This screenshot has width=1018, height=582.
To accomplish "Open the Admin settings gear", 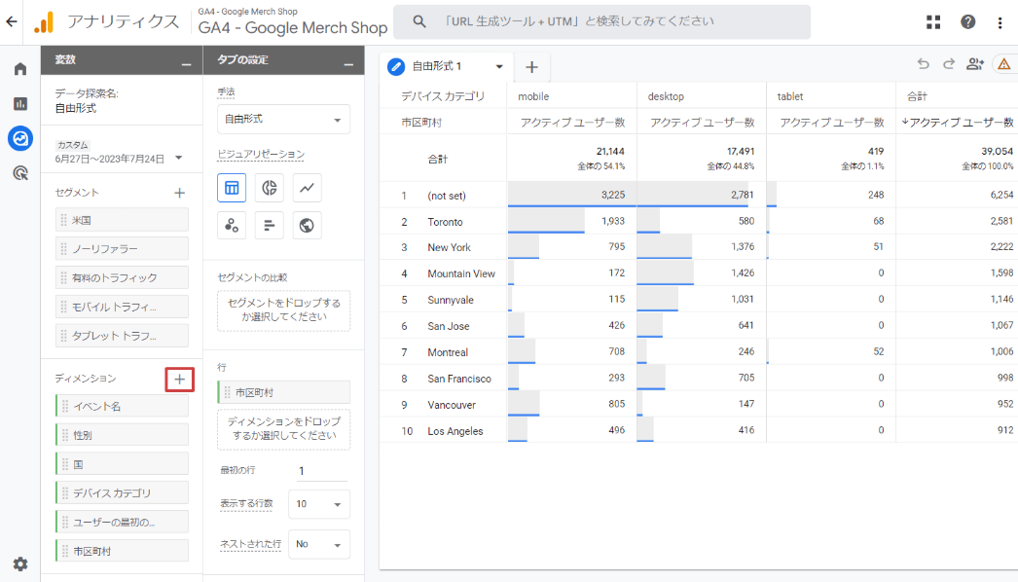I will [20, 564].
